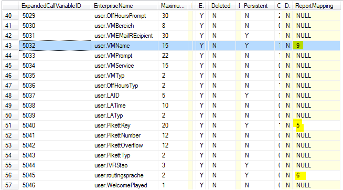Select the EnterpriseName column header
The height and width of the screenshot is (190, 343).
pos(124,6)
